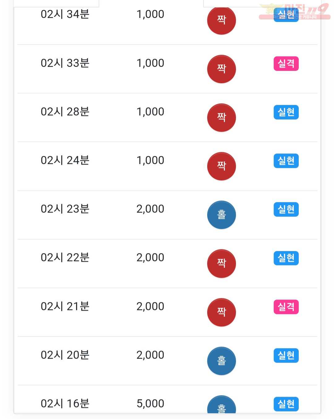Click the red 짝 circle for 02시 33분
This screenshot has height=419, width=334.
pos(221,69)
